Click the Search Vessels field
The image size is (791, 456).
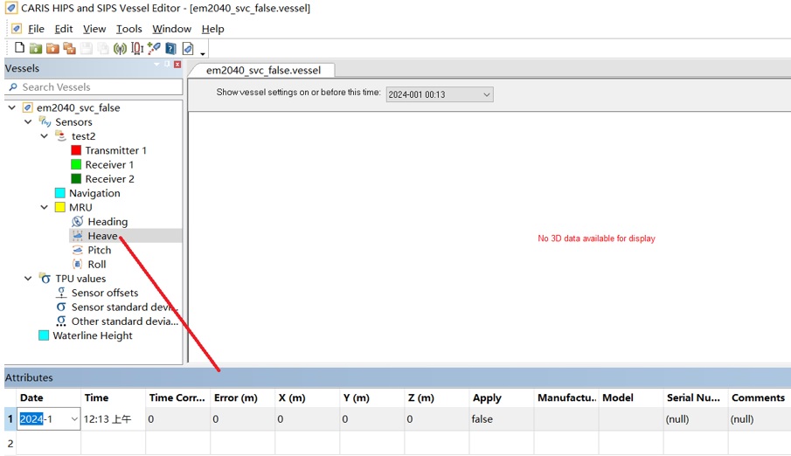pyautogui.click(x=94, y=86)
